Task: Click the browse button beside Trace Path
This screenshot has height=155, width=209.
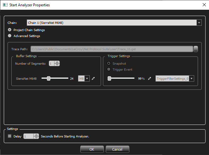Action: pyautogui.click(x=196, y=49)
